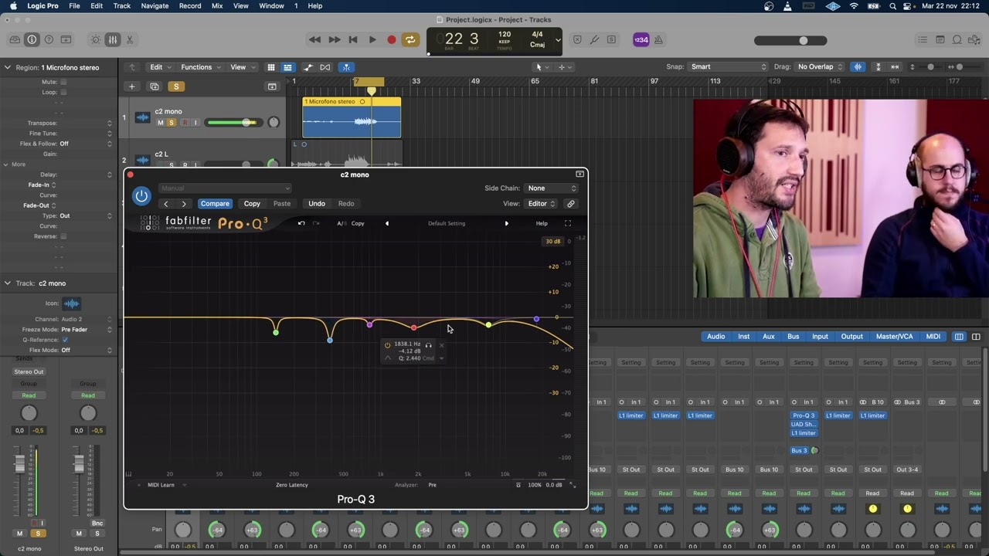Click Pro-Q 3 internal undo arrow

point(301,223)
